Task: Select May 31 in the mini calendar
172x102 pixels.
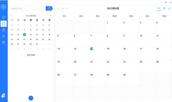Action: tap(24, 25)
